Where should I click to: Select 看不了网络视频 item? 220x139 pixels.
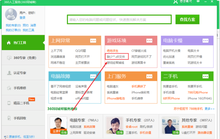tap(61, 86)
